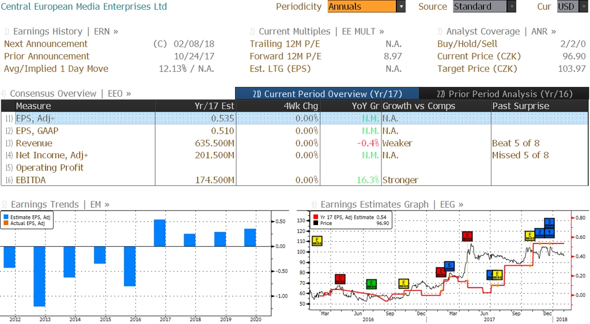Click the Next Announcement date 02/08/18
Viewport: 590px width, 324px height.
(x=194, y=44)
